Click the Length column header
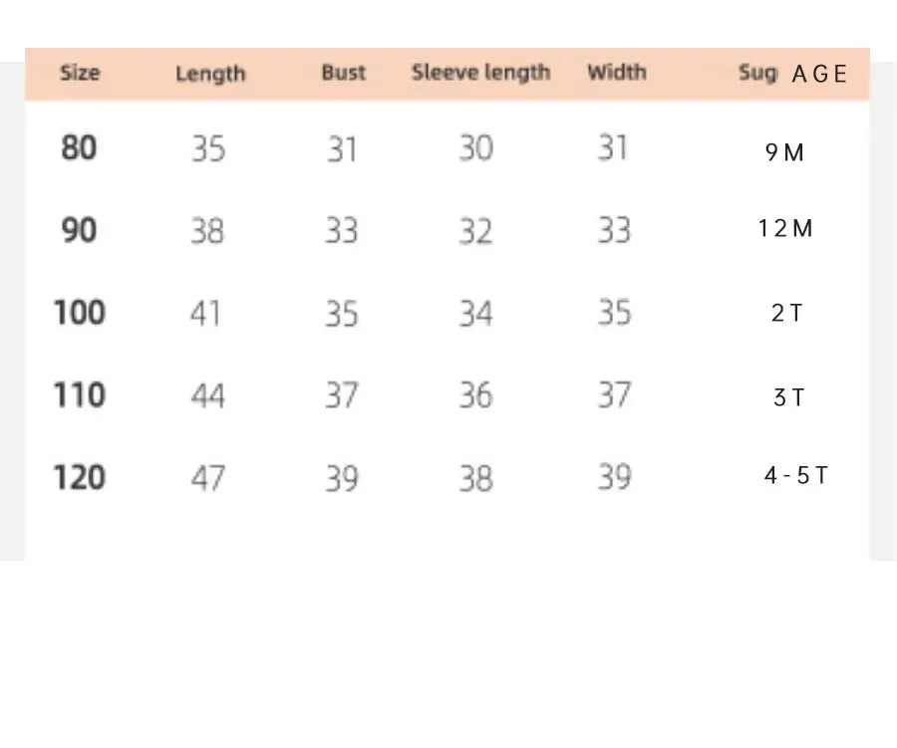This screenshot has height=748, width=897. coord(210,74)
